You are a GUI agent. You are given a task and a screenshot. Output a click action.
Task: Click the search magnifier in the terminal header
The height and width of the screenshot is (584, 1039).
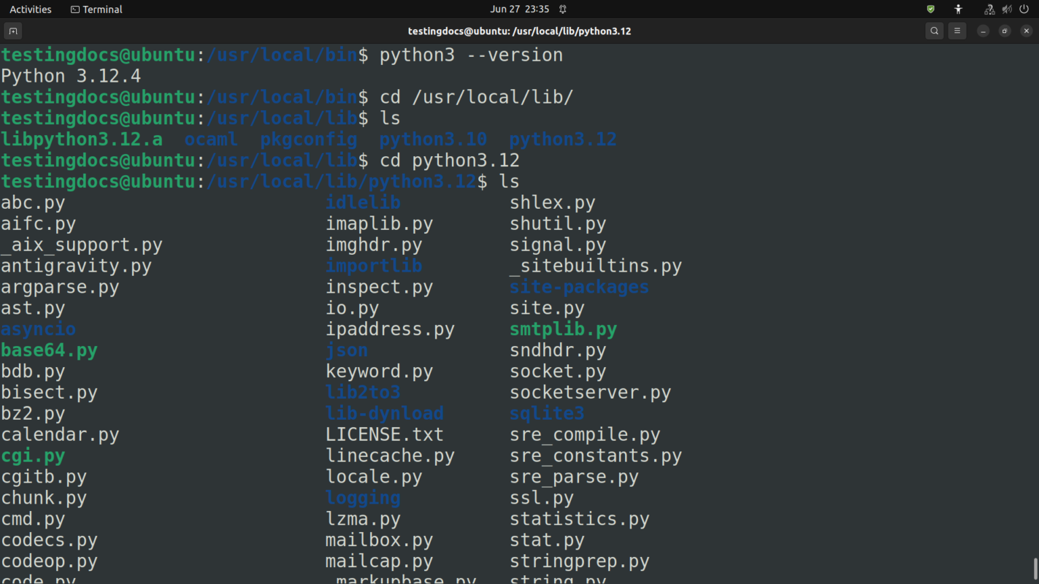(933, 30)
